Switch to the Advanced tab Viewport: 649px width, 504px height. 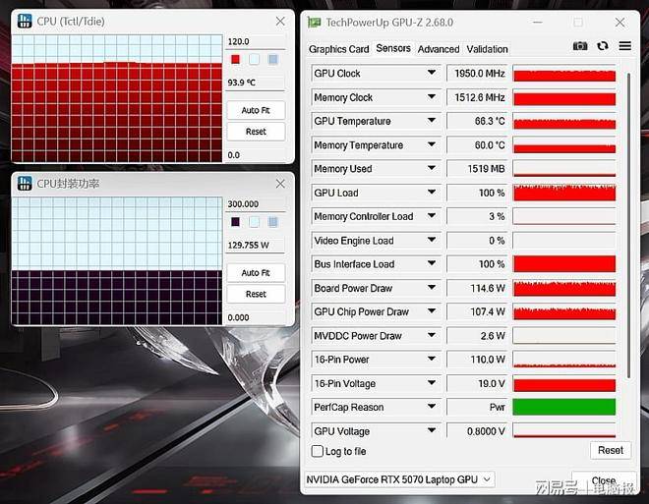click(x=439, y=49)
